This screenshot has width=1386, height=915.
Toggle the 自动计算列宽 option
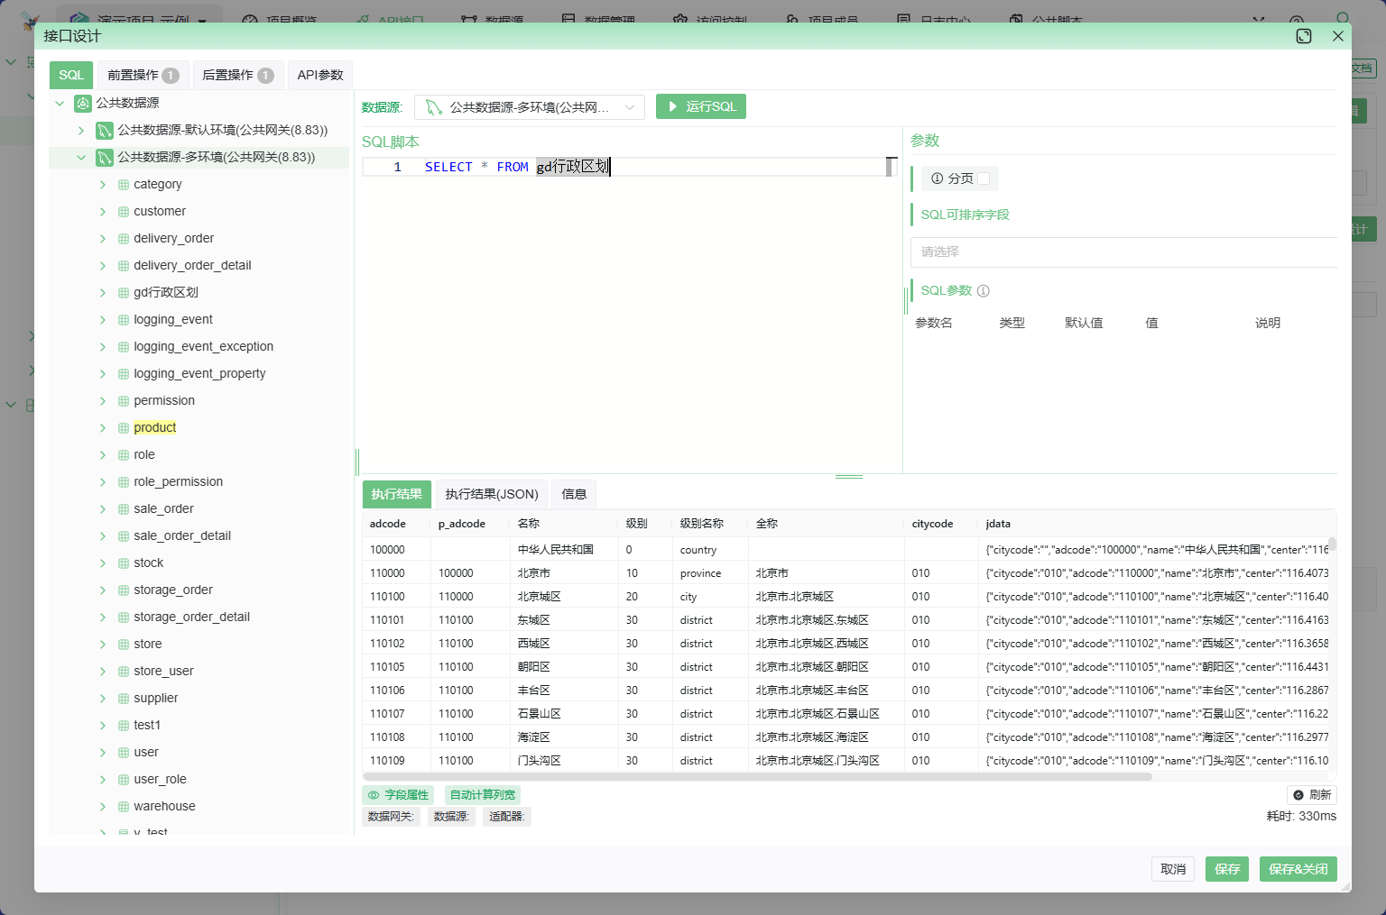pos(483,795)
